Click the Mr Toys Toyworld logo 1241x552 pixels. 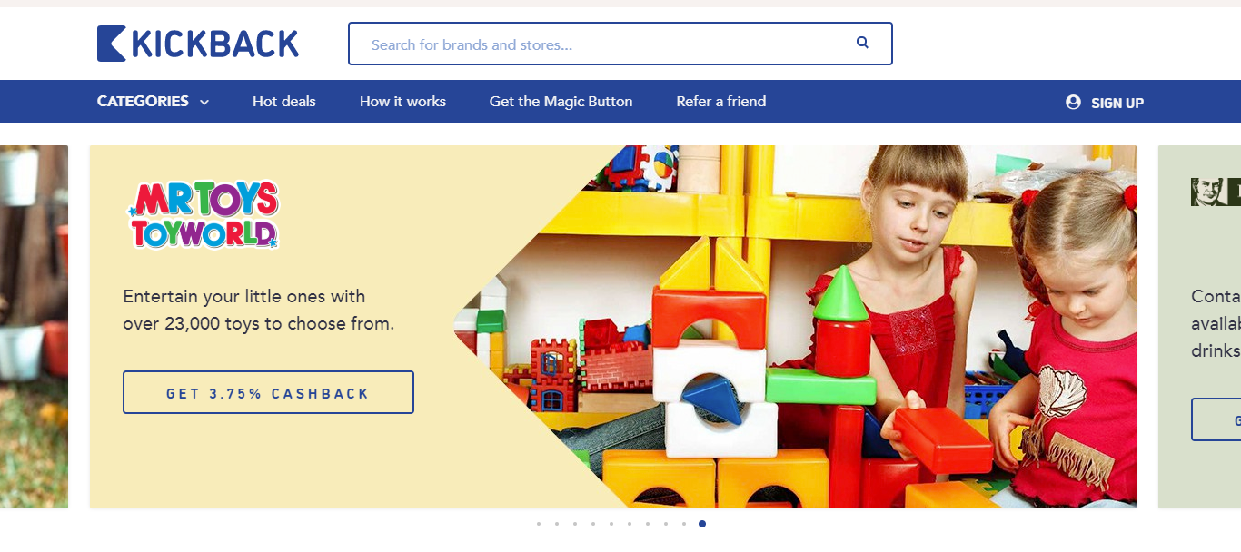pos(204,214)
